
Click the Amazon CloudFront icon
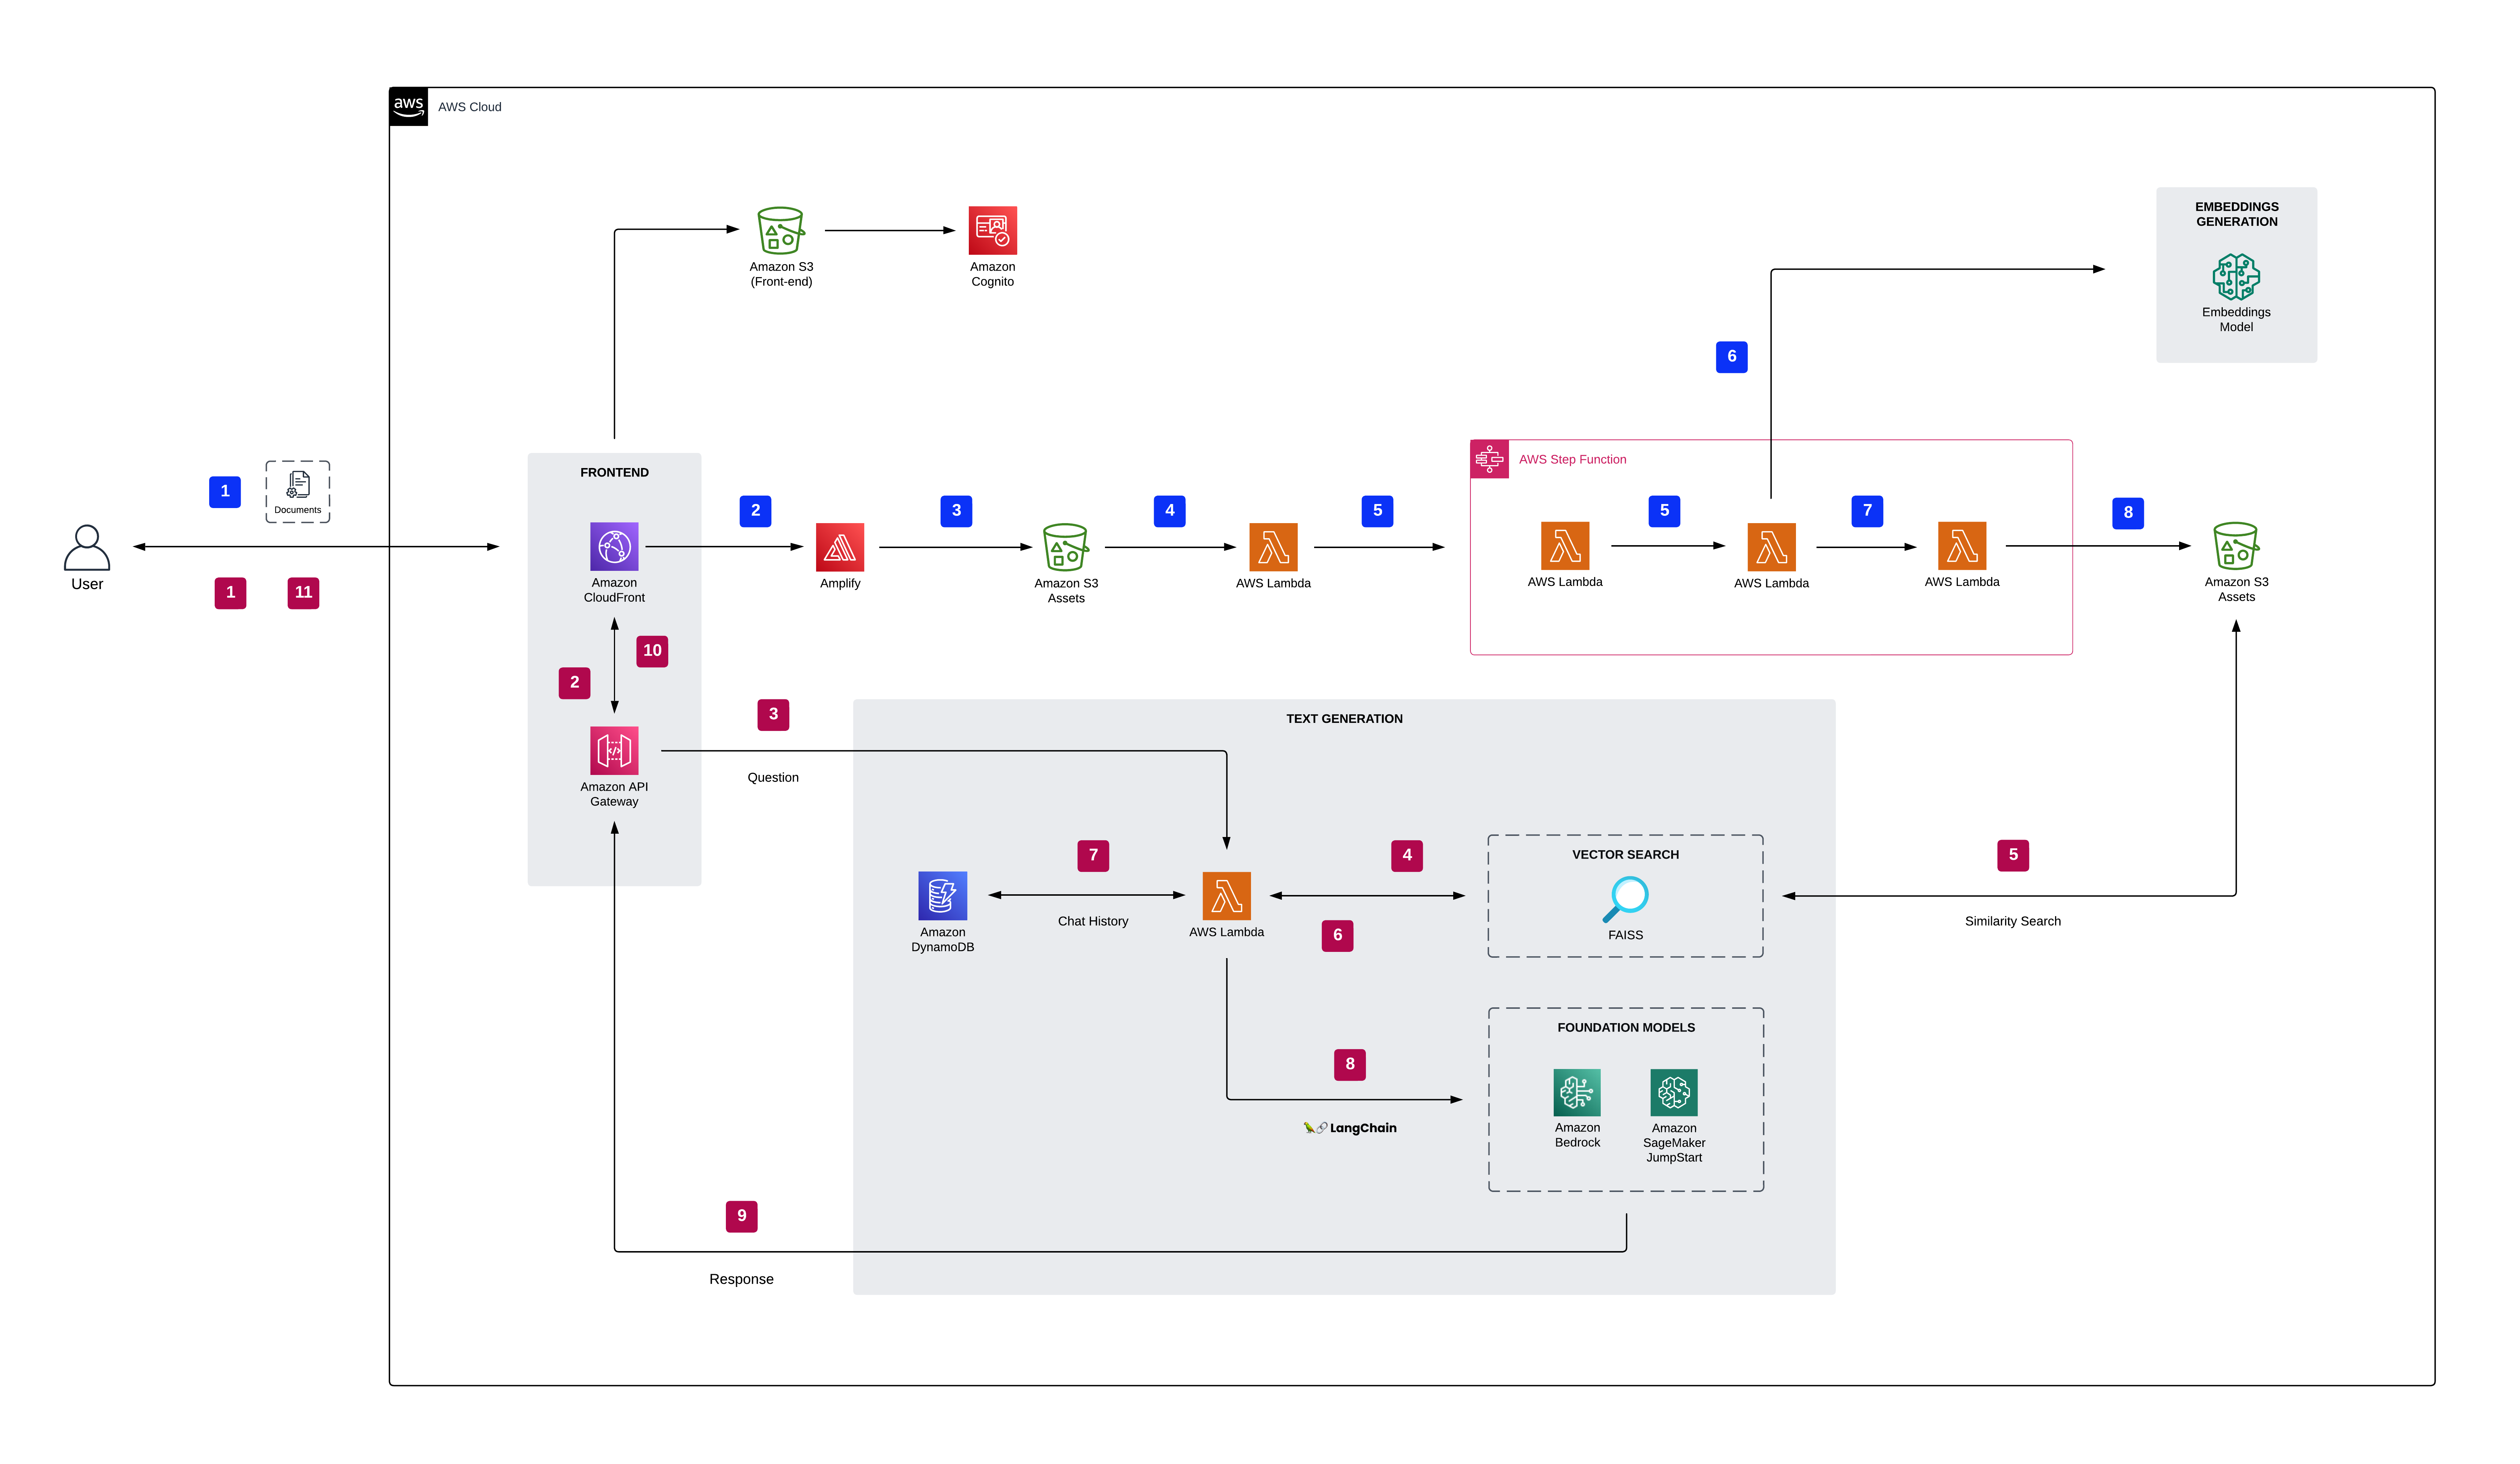point(614,546)
